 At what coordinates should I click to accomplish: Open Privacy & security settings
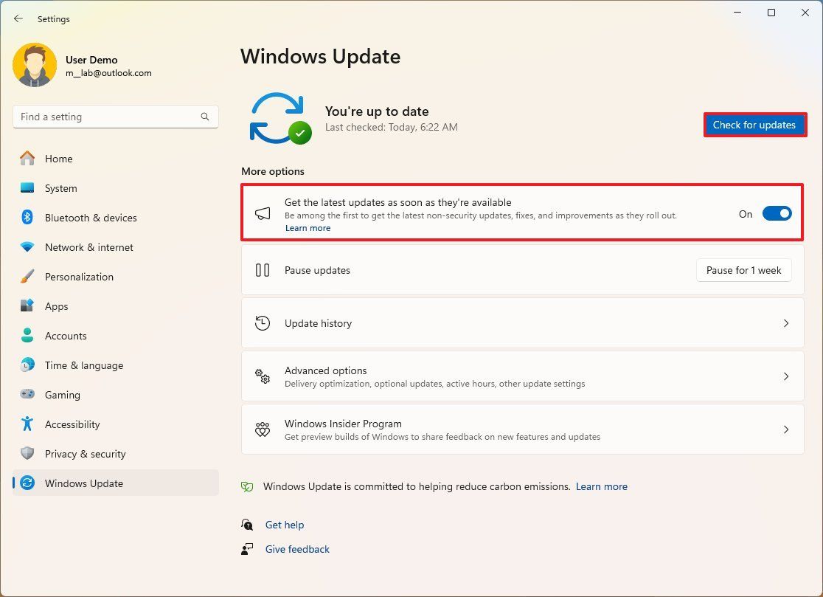coord(85,454)
